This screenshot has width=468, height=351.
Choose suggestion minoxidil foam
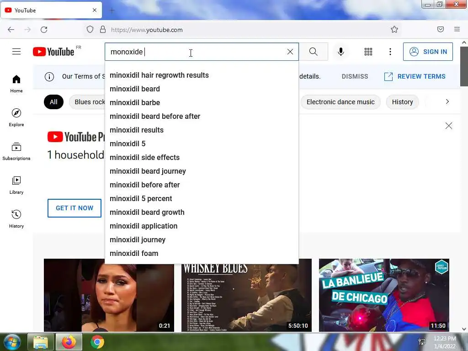[x=202, y=254]
